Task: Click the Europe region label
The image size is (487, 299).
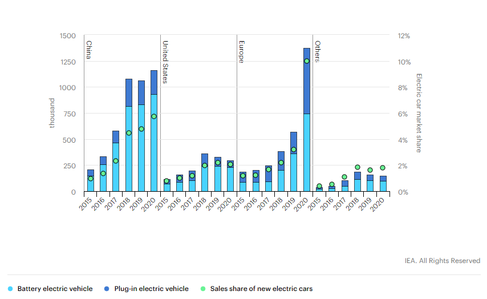Action: 242,52
